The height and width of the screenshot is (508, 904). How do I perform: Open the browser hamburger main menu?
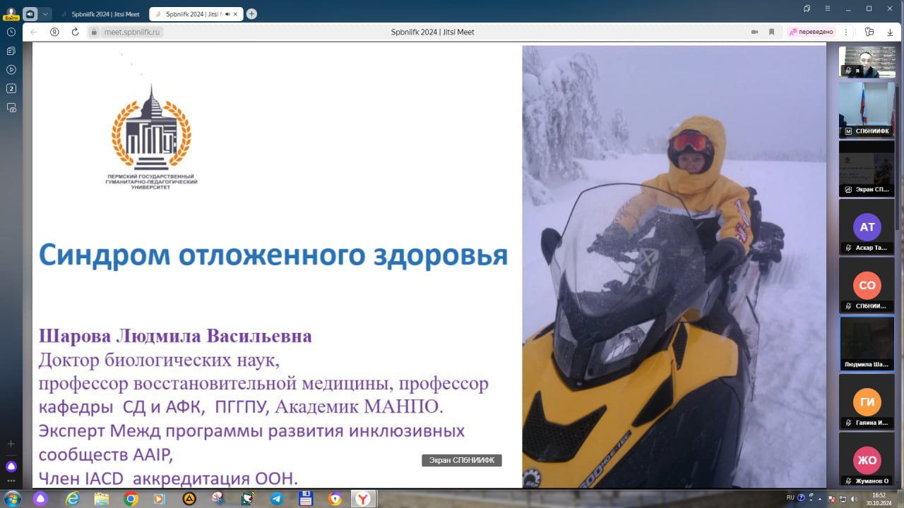[x=828, y=8]
